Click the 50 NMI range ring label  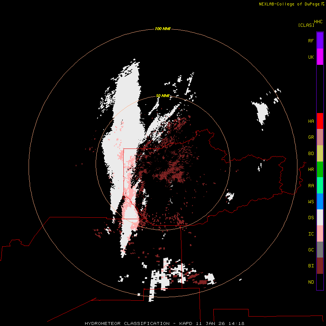pyautogui.click(x=163, y=96)
